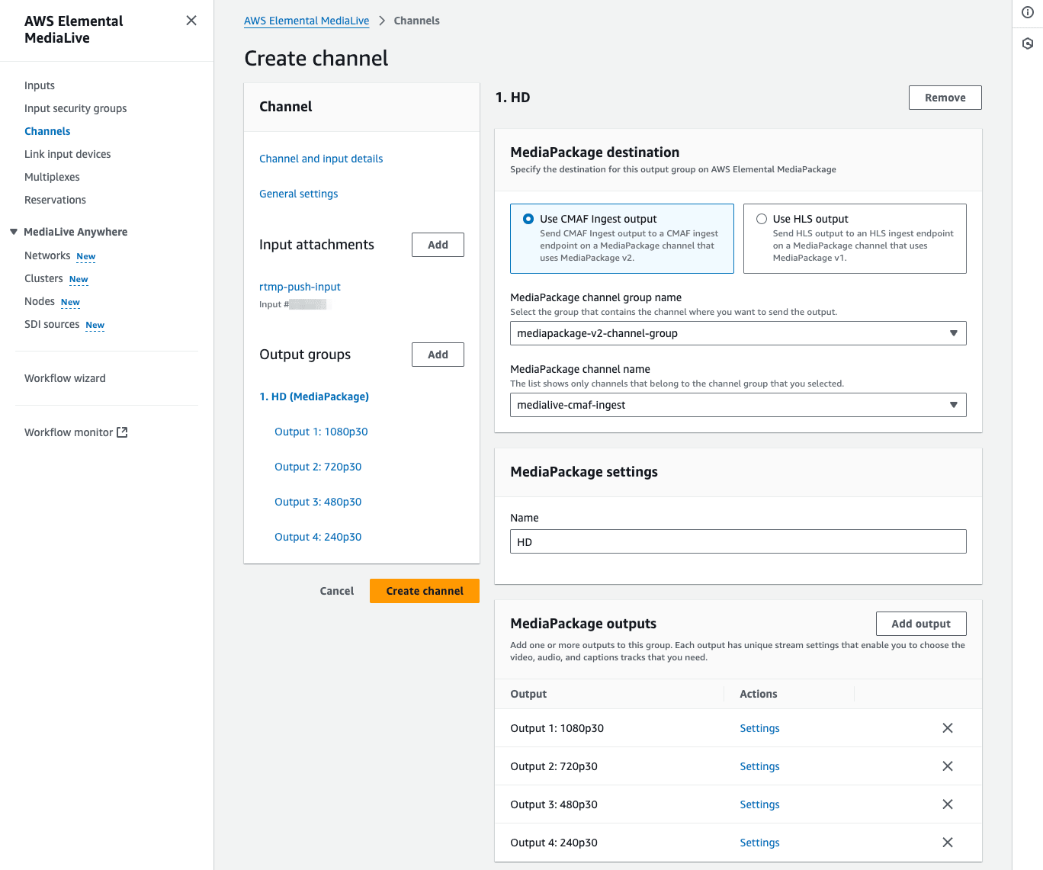
Task: Open General settings section
Action: (299, 194)
